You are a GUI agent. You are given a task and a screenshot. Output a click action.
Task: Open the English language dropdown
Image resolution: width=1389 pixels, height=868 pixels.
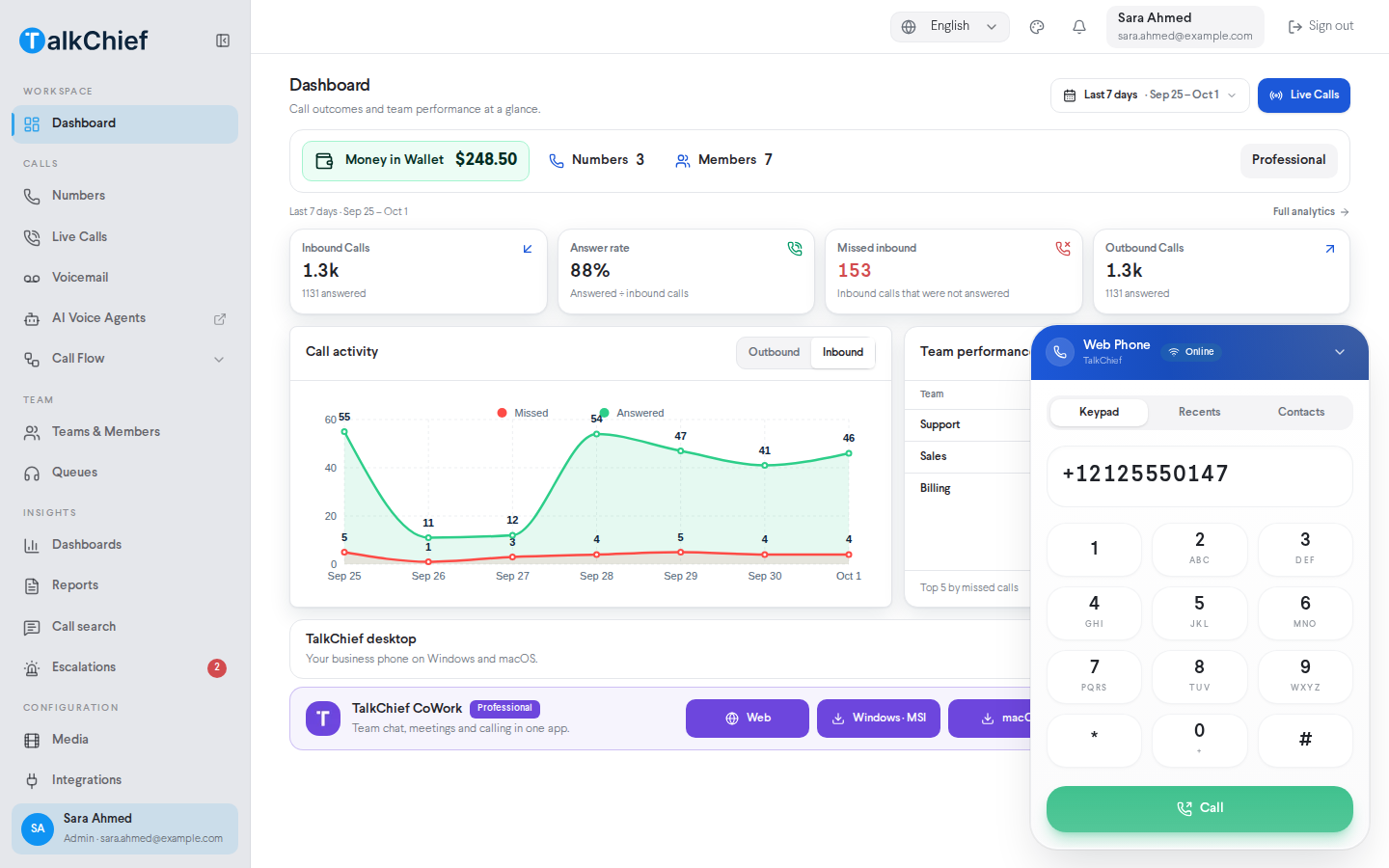tap(950, 27)
